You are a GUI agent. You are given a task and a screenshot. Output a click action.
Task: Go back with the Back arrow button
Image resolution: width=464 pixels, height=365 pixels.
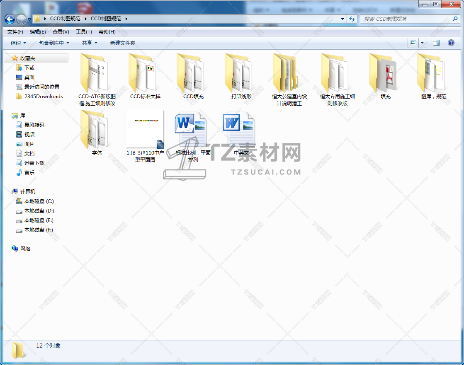[x=10, y=19]
